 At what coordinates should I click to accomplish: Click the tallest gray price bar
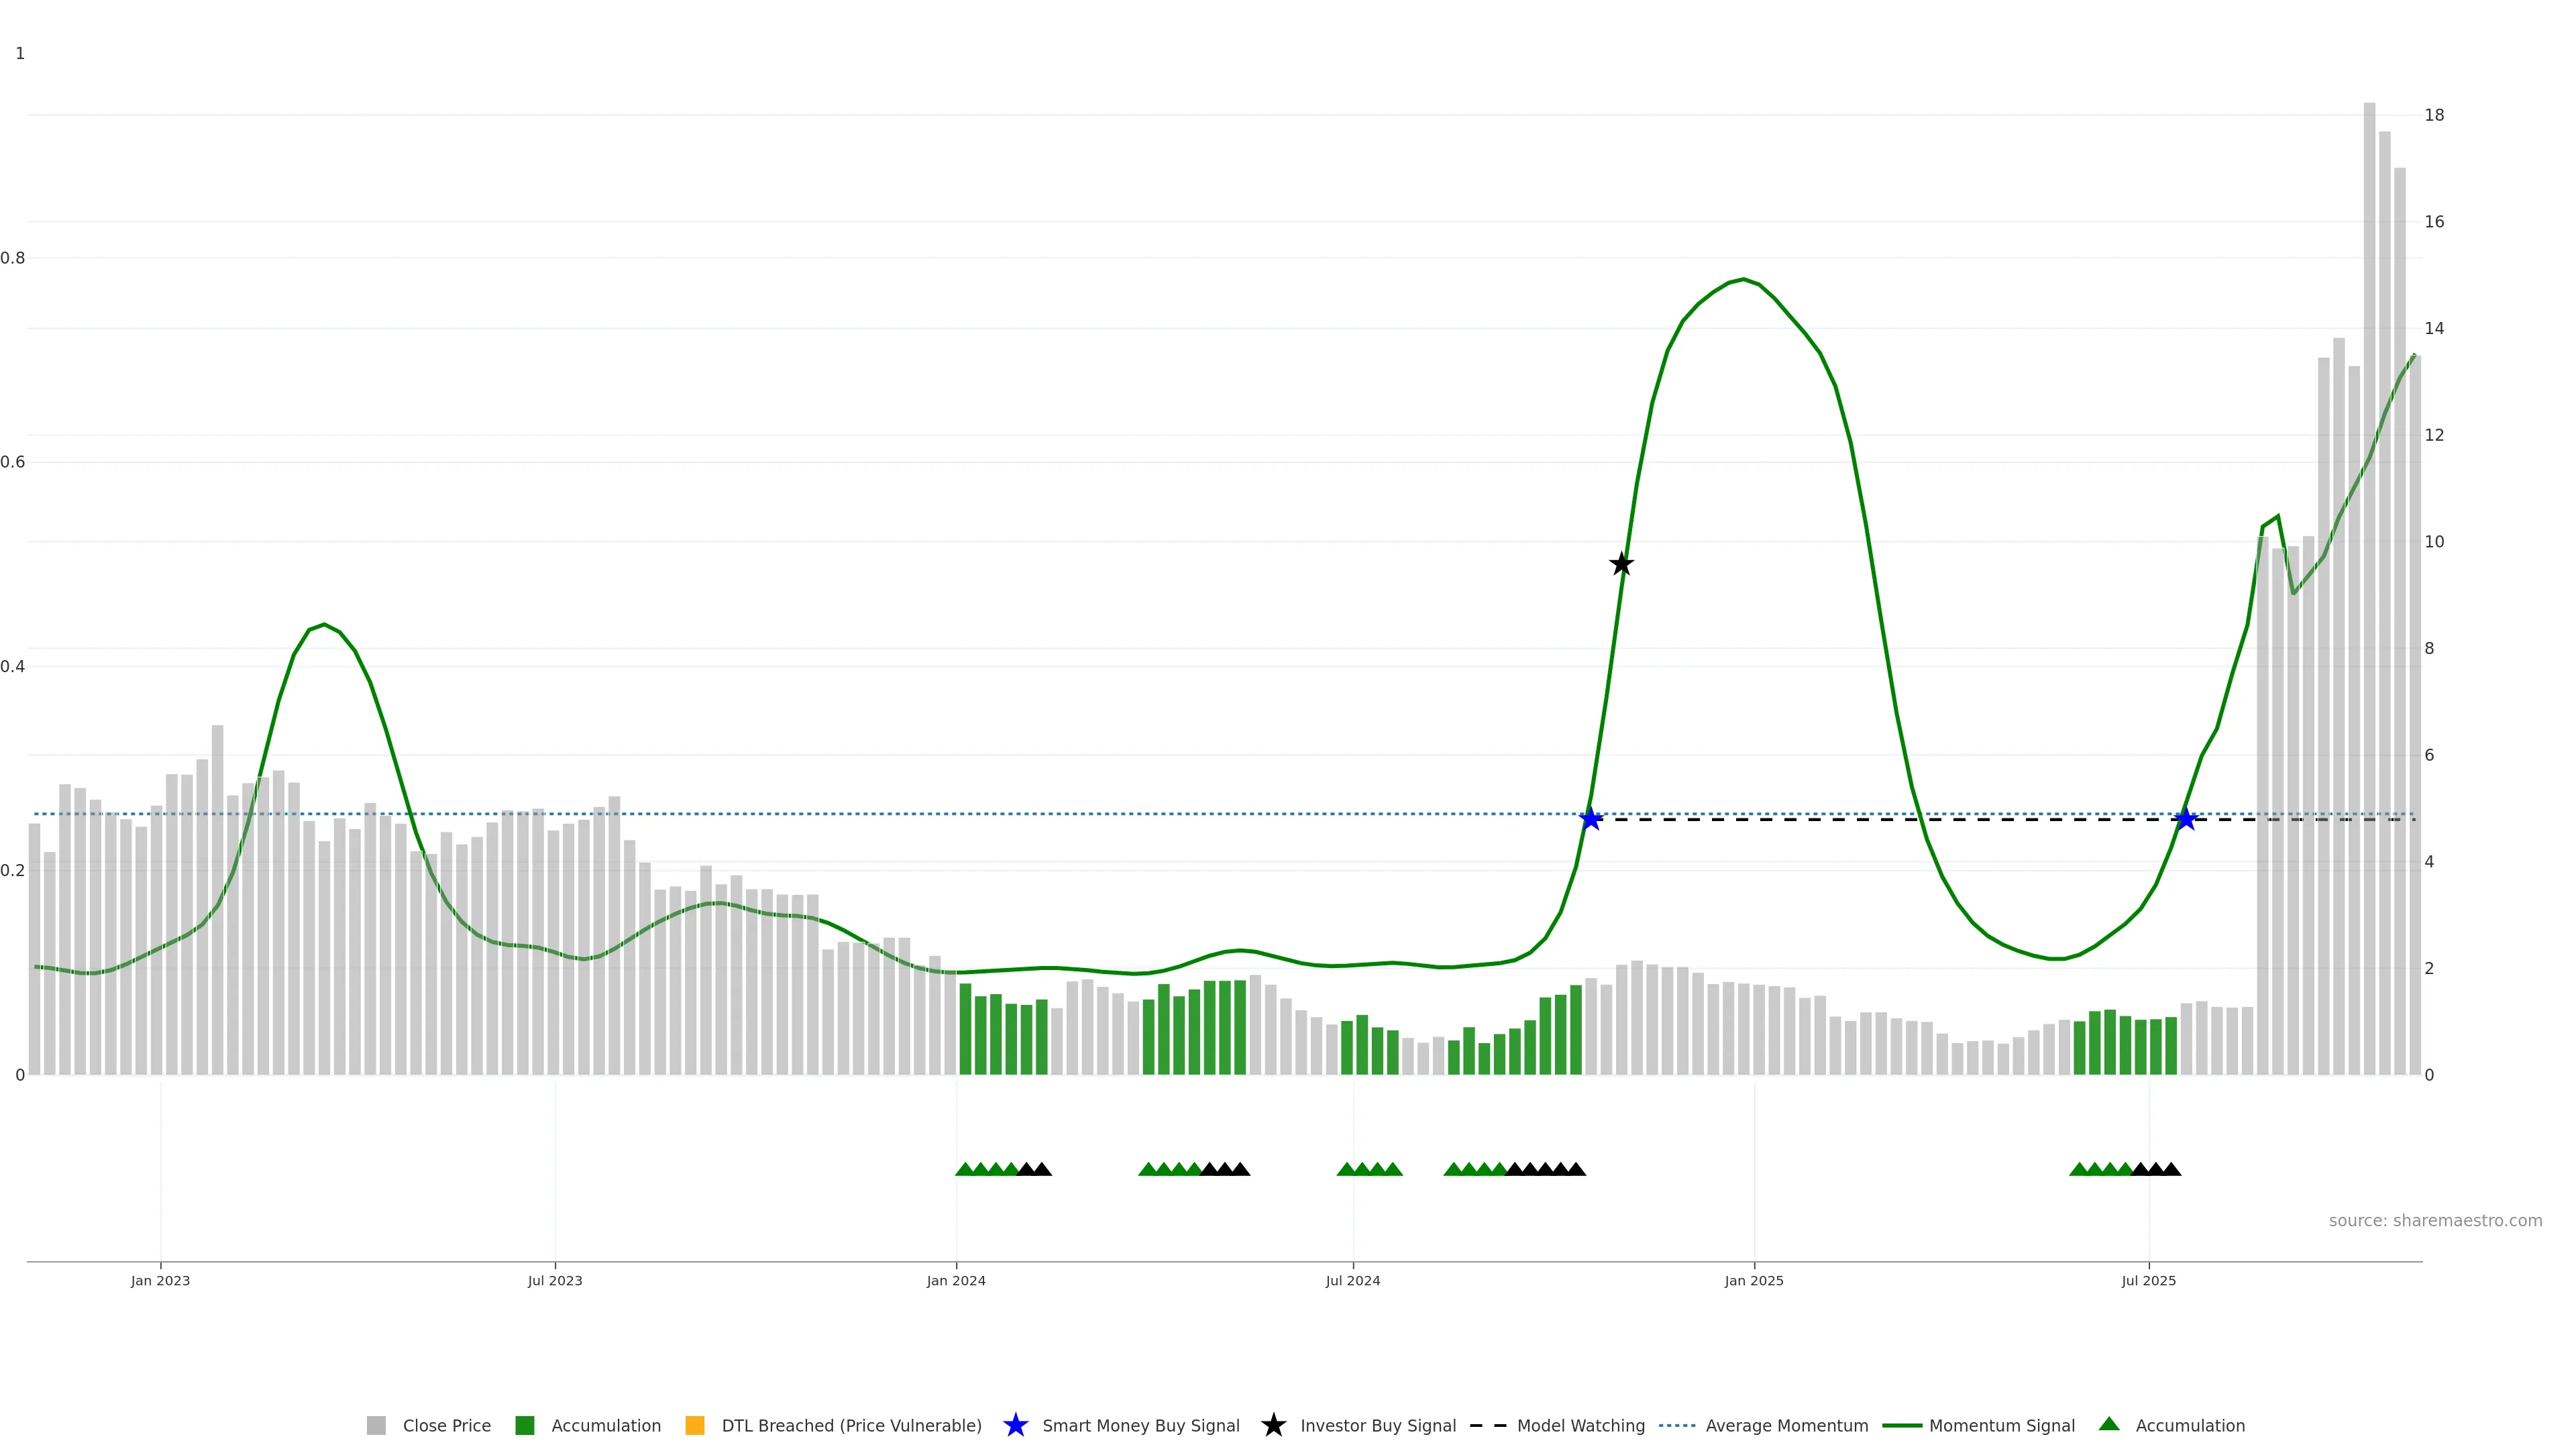tap(2369, 600)
